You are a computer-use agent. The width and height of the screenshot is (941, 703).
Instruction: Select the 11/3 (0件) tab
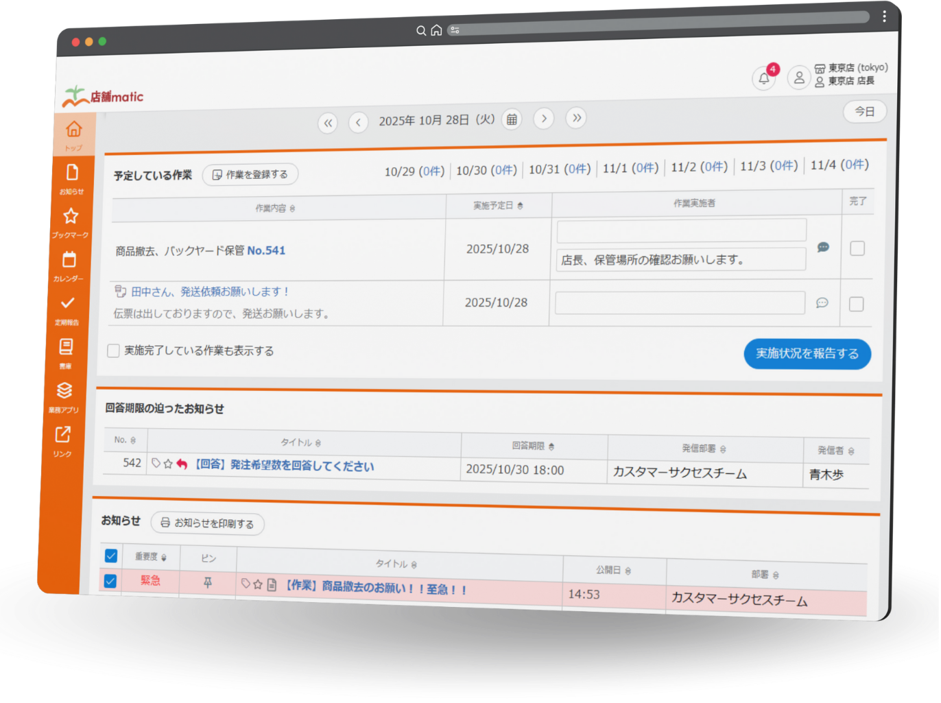click(x=769, y=165)
